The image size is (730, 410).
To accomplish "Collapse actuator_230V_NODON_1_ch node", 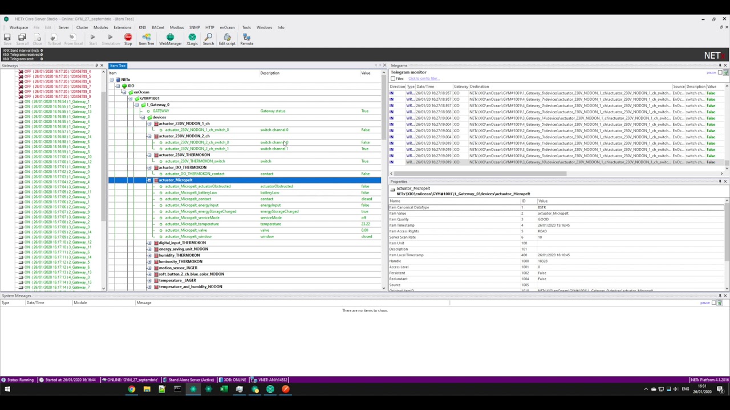I will point(149,124).
